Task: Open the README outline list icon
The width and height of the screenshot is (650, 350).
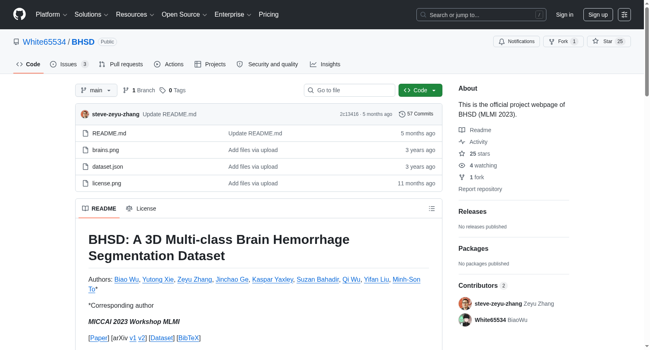Action: click(431, 209)
